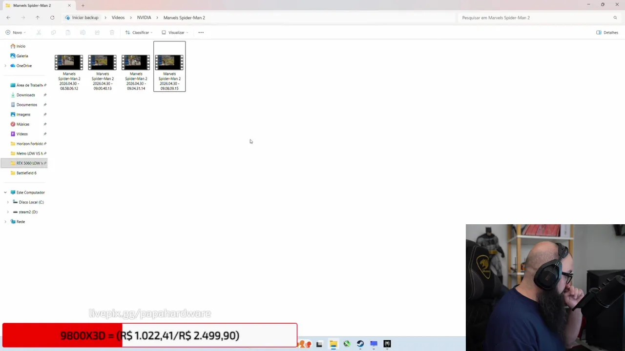
Task: Navigate to NVIDIA in the breadcrumb
Action: tap(144, 18)
